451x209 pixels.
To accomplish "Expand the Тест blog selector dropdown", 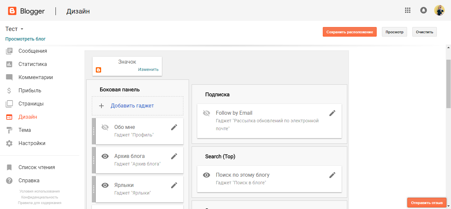I will 22,29.
